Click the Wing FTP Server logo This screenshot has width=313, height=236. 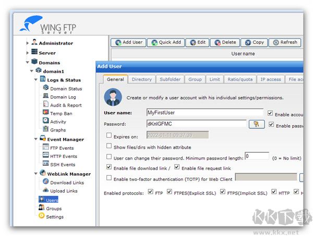point(48,24)
